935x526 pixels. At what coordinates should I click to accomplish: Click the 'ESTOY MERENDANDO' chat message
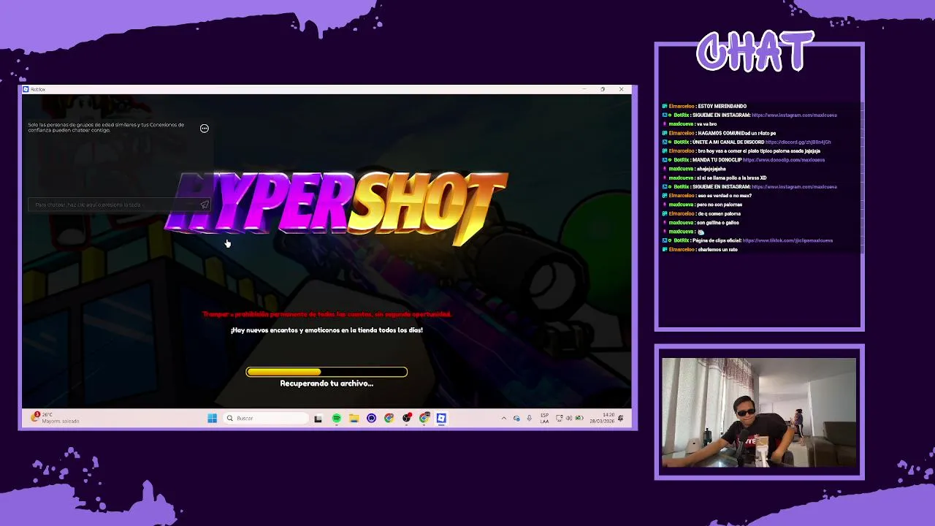pos(722,107)
